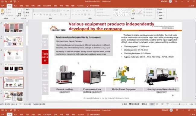Click the Arrange icon in the drawing group
The width and height of the screenshot is (196, 116).
pyautogui.click(x=133, y=12)
